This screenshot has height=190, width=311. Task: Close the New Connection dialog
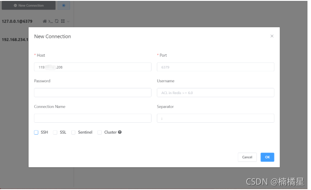[x=272, y=36]
